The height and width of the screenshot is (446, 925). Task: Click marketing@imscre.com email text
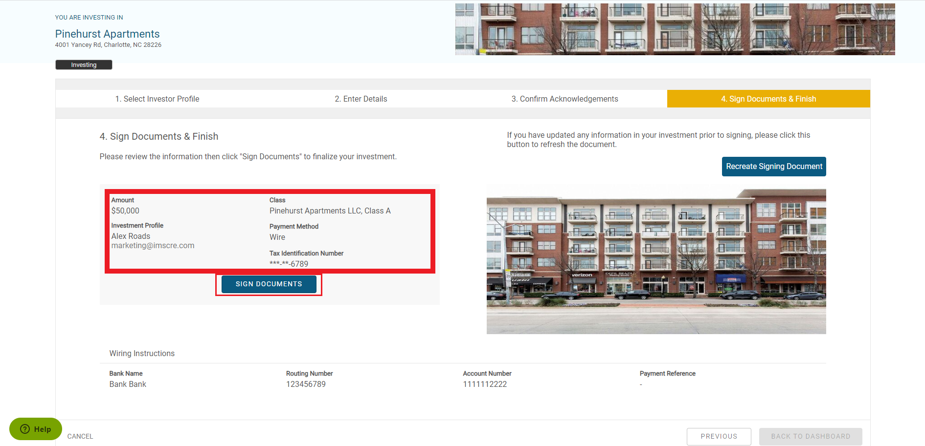click(x=153, y=246)
